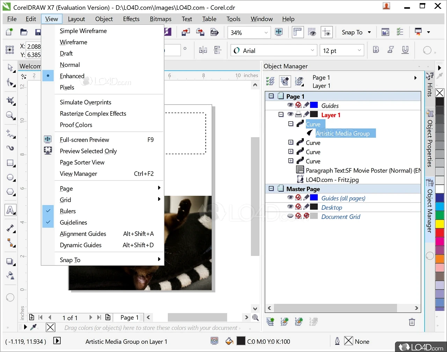447x352 pixels.
Task: Select the Parallel Dimension tool
Action: coord(10,228)
